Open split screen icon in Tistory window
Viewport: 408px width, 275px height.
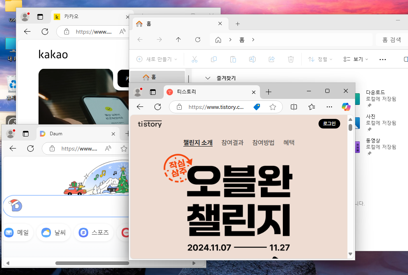point(294,107)
